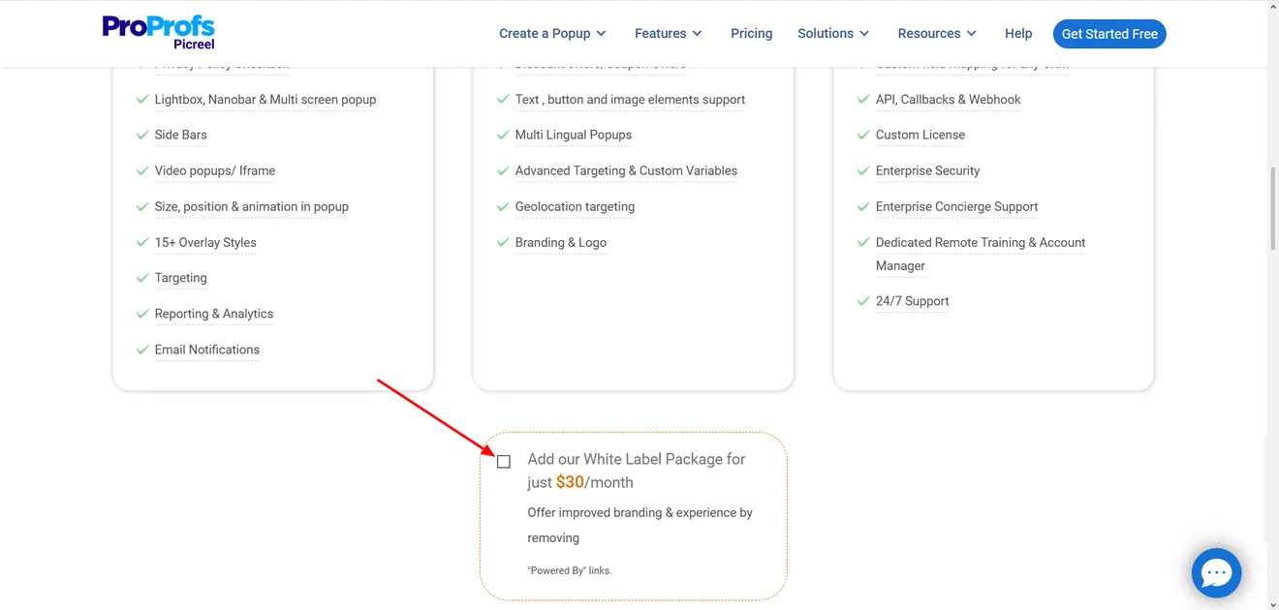Click the "Reporting & Analytics" feature
1279x610 pixels.
(214, 314)
